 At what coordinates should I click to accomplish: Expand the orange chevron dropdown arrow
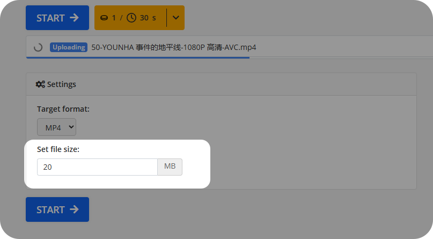click(x=175, y=18)
